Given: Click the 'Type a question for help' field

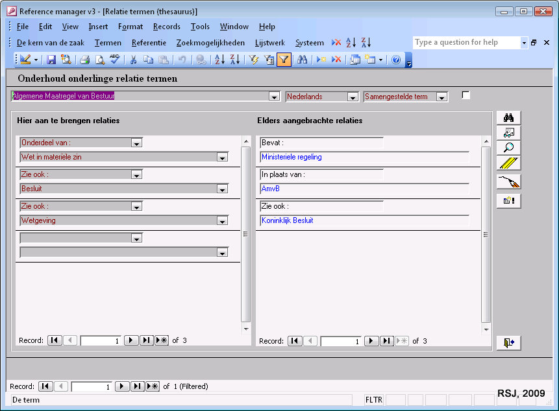Looking at the screenshot, I should click(466, 43).
